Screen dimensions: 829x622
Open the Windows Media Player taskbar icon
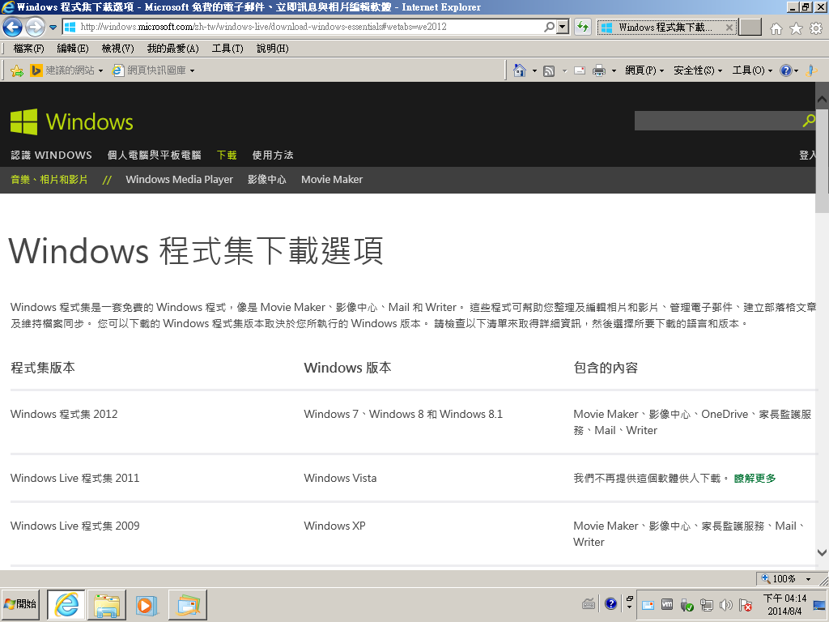tap(147, 604)
